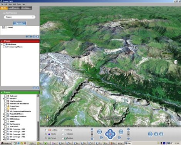Click the move left arrow on navigation pad
This screenshot has height=145, width=181.
107,134
